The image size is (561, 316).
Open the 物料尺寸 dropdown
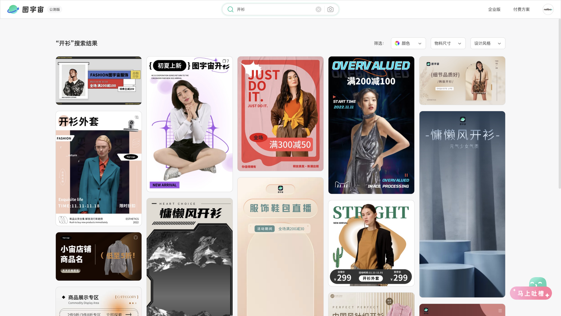(448, 43)
